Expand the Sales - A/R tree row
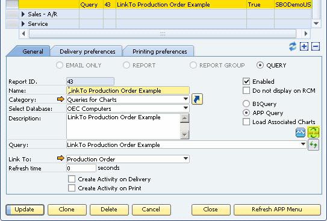The height and width of the screenshot is (221, 327). [x=23, y=14]
